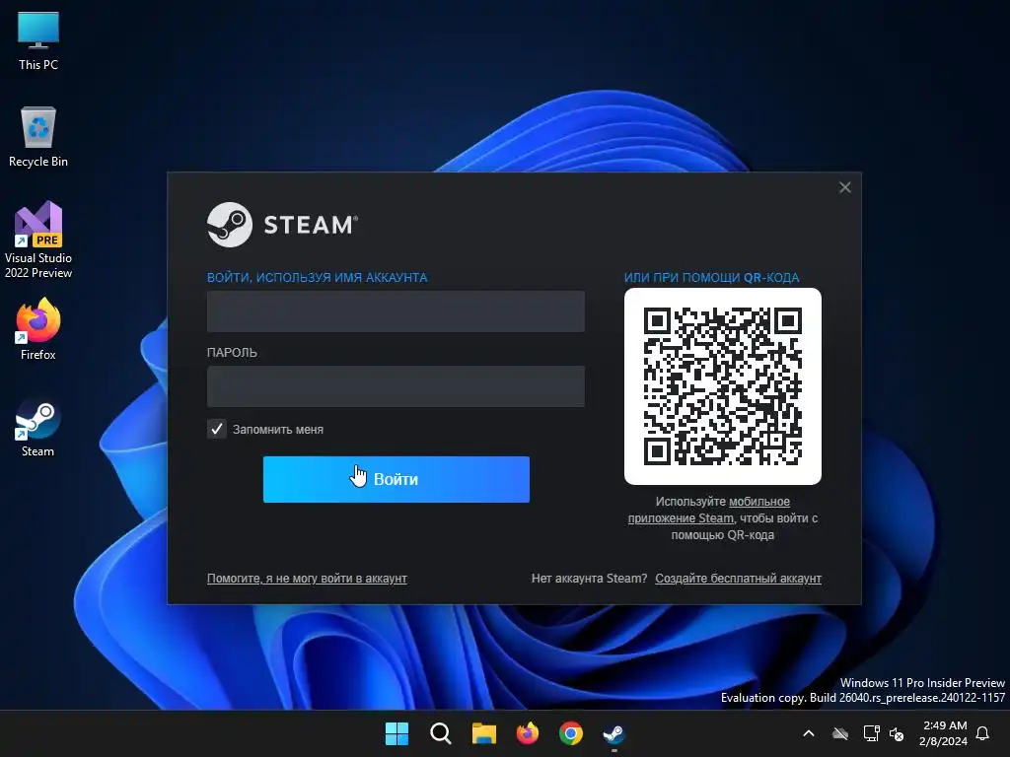Launch Firefox from the taskbar
This screenshot has height=757, width=1010.
point(528,733)
